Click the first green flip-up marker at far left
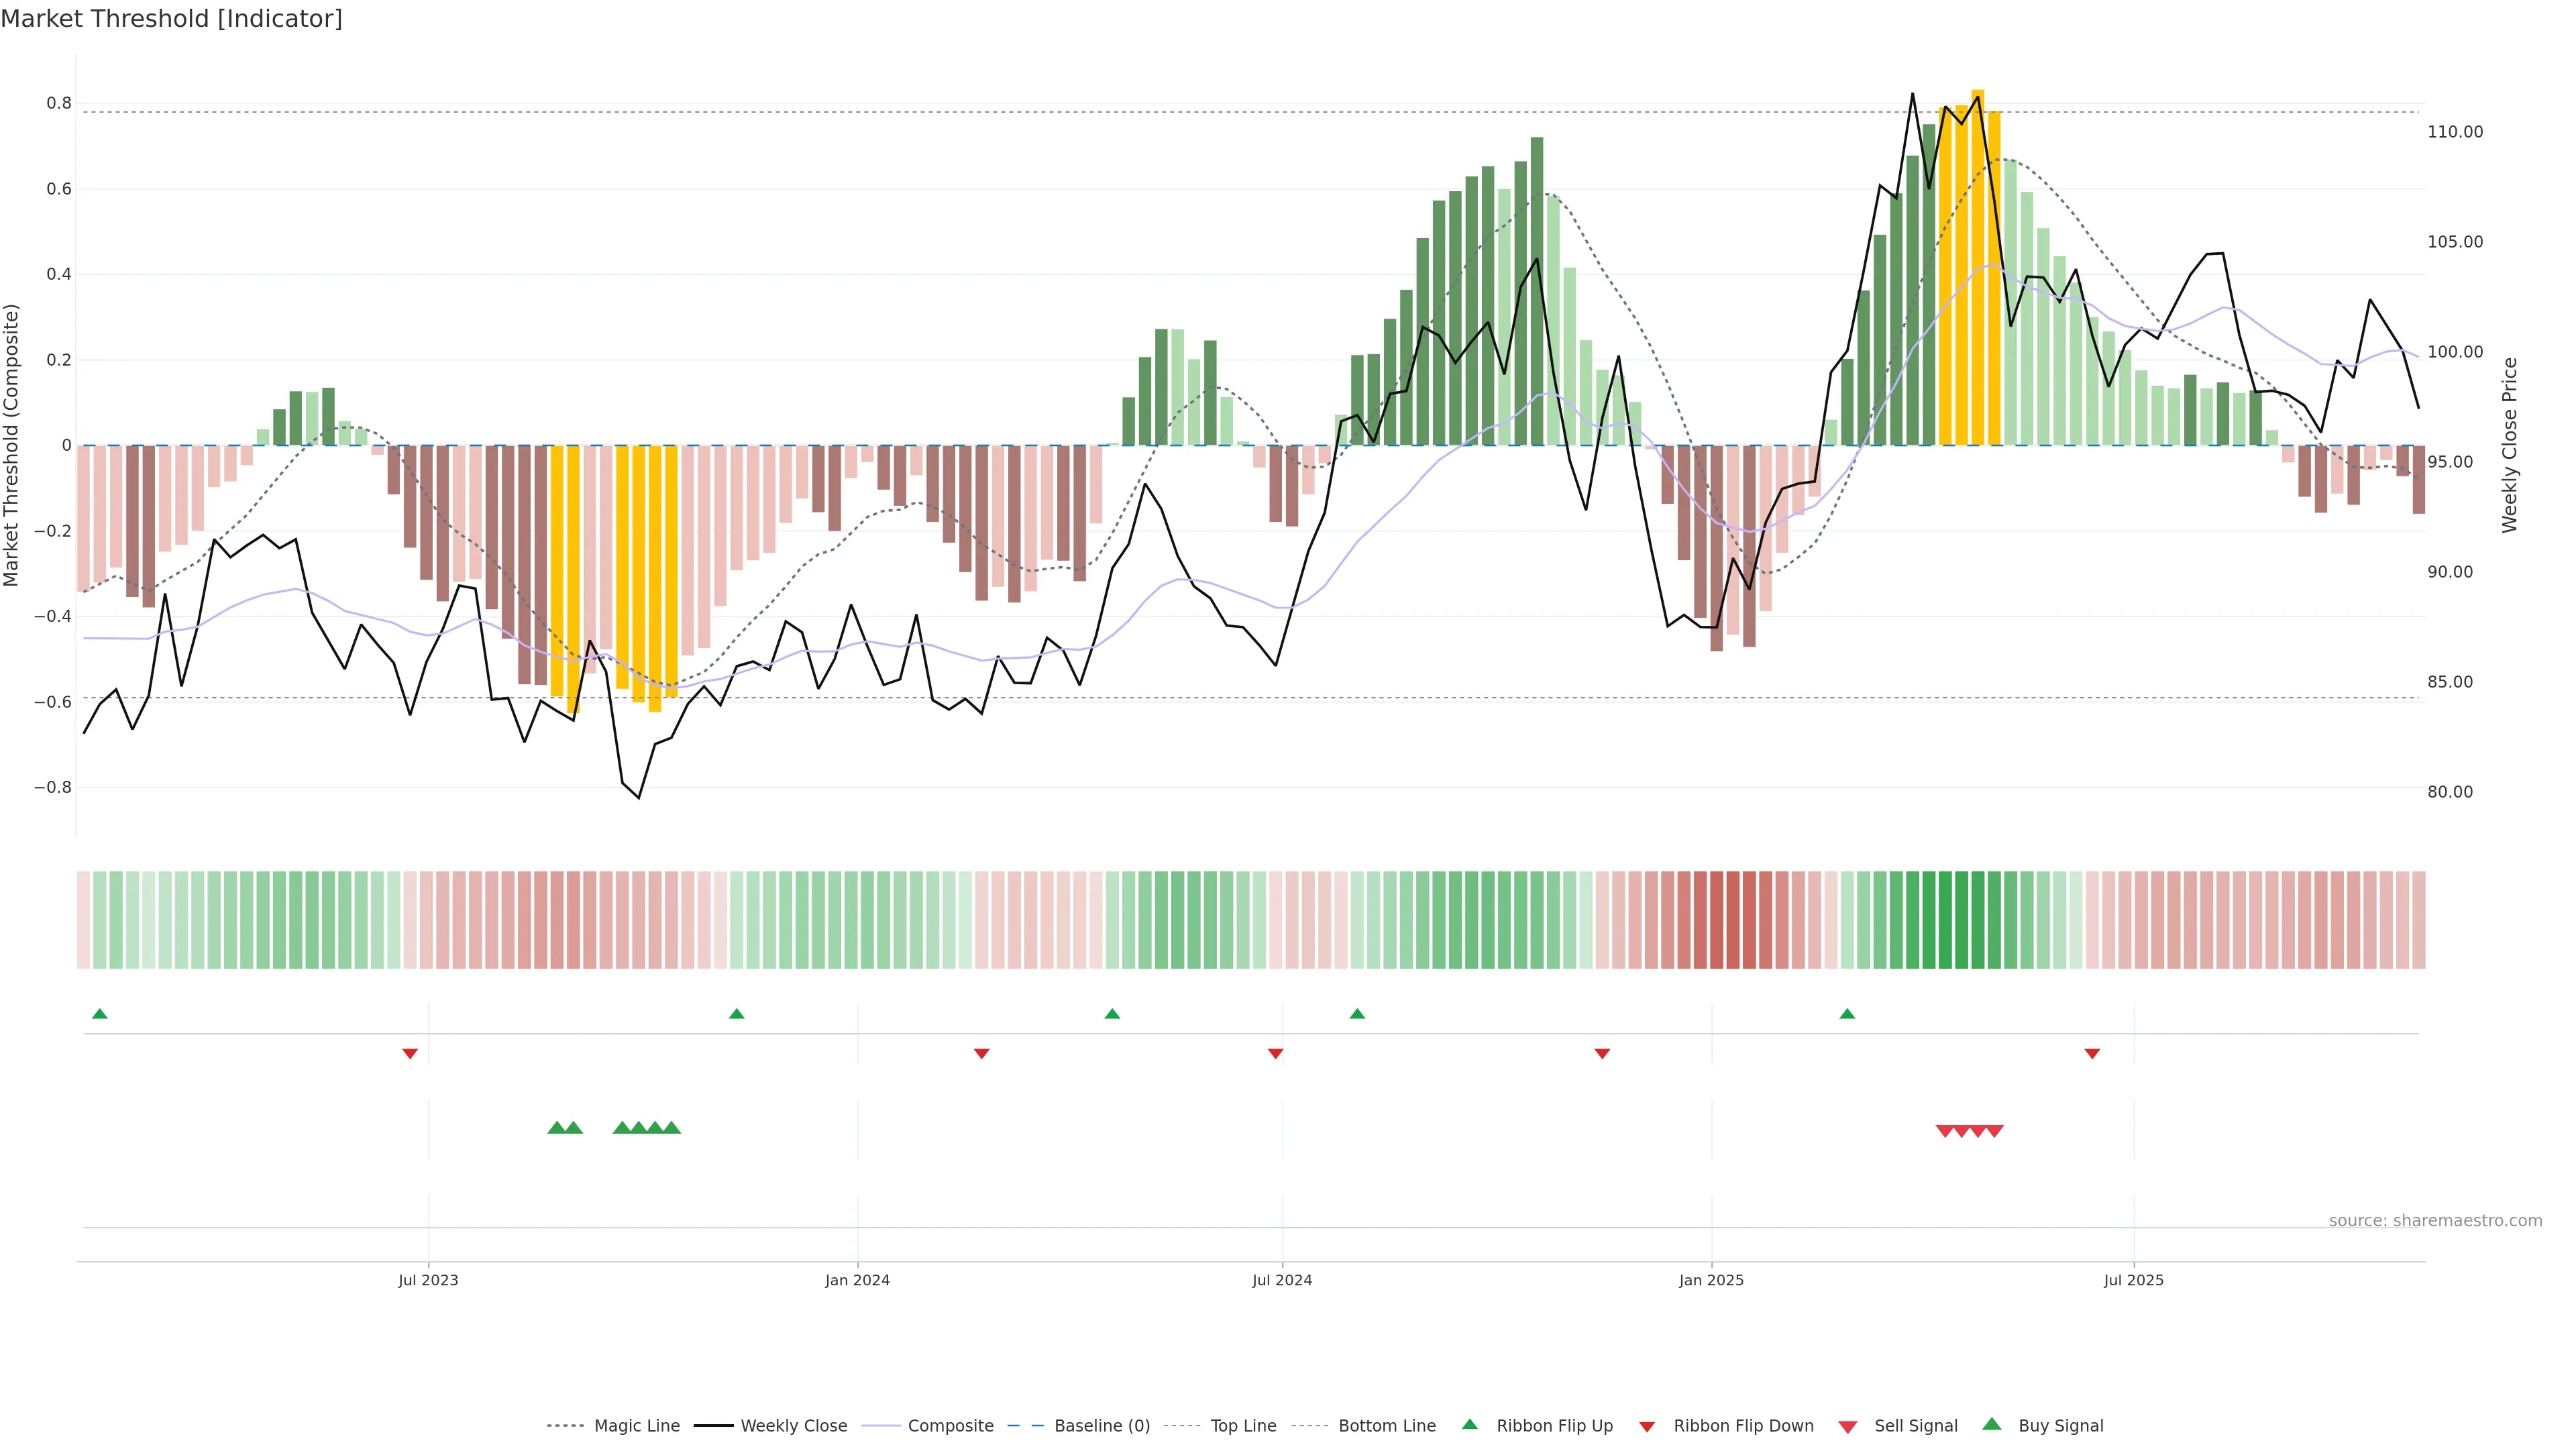The image size is (2576, 1449). (100, 1014)
